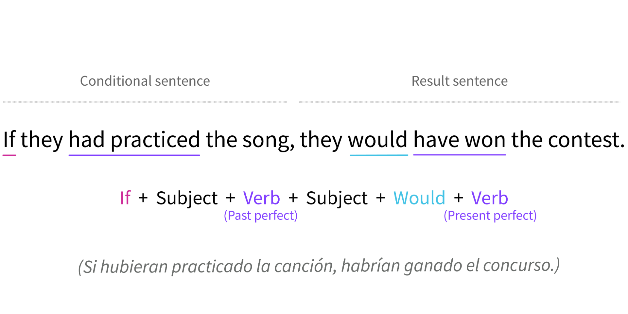Screen dimensions: 628x314
Task: Click the plus sign after 'Would'
Action: 459,198
